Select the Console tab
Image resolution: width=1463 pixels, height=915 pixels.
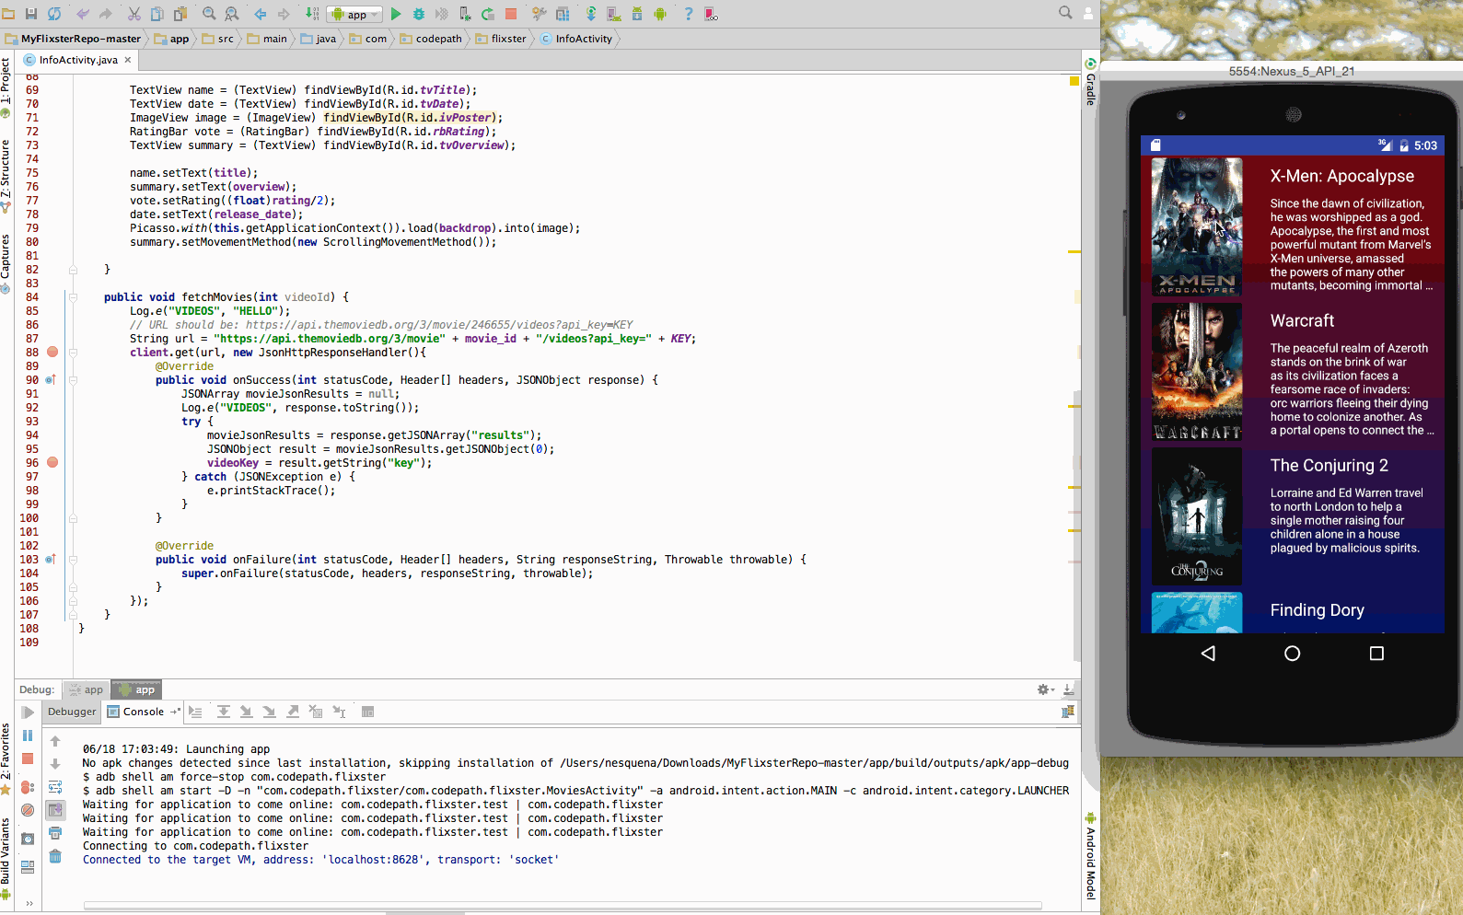[136, 712]
